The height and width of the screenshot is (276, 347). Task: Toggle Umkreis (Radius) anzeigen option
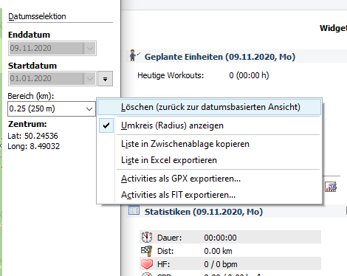click(209, 125)
